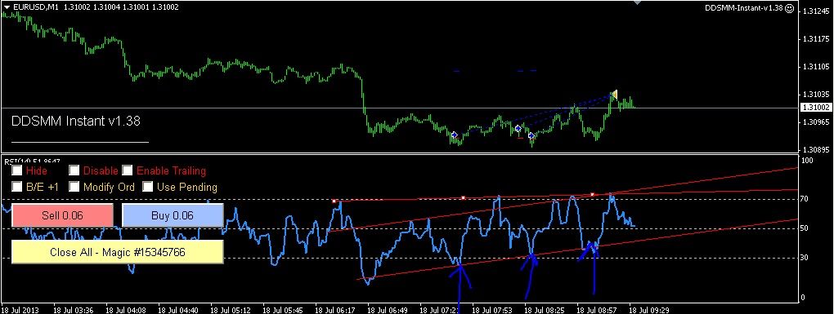Select the leftmost blue buy order arrow
The image size is (834, 314).
click(455, 135)
